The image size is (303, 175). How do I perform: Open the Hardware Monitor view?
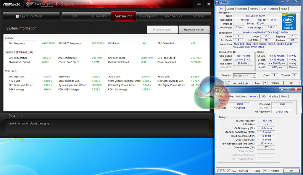pyautogui.click(x=194, y=30)
